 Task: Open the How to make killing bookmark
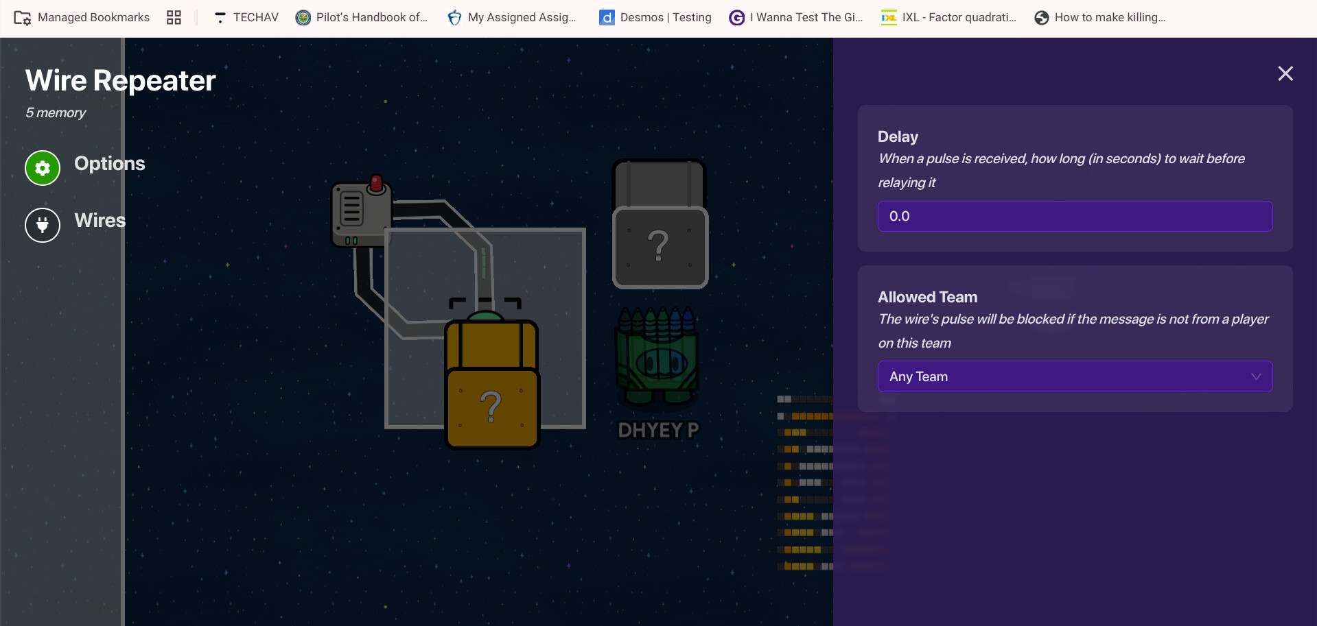click(x=1100, y=18)
